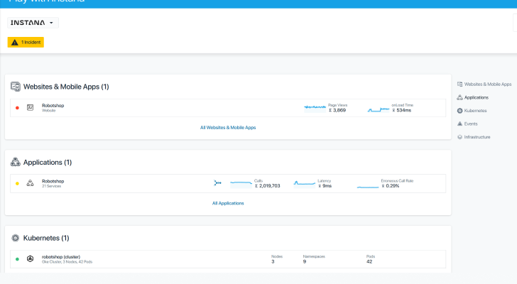
Task: Click the Websites & Mobile Apps (1) heading
Action: point(66,87)
